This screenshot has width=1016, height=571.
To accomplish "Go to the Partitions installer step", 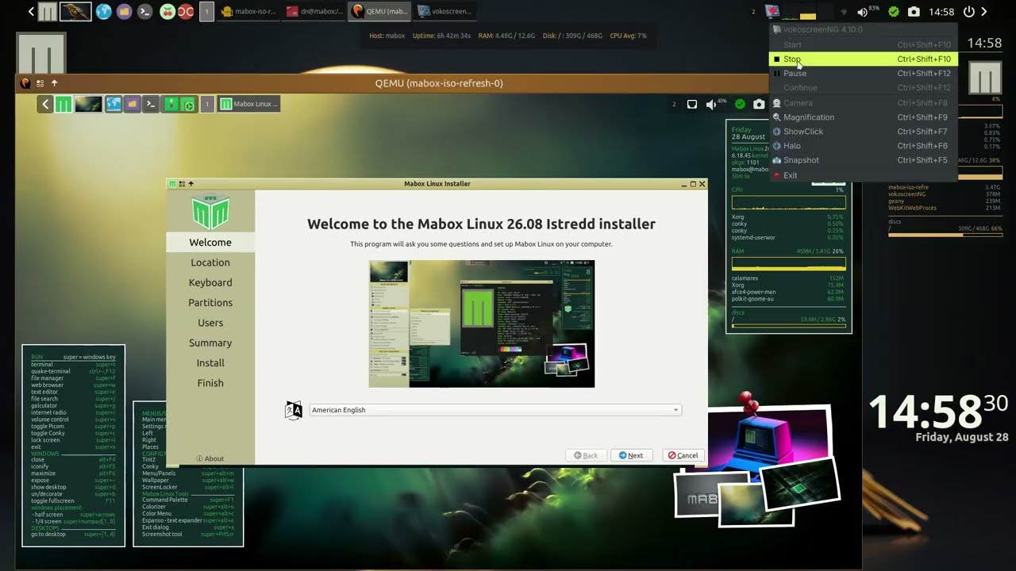I will 210,303.
